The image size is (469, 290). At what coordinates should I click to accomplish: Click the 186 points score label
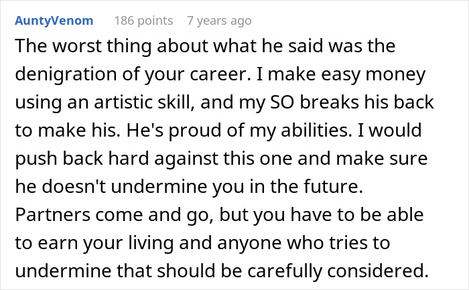coord(143,21)
